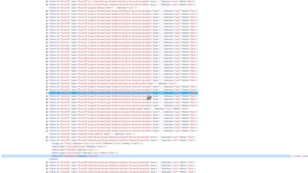Select the Room86 Utility panel row

pyautogui.click(x=122, y=172)
